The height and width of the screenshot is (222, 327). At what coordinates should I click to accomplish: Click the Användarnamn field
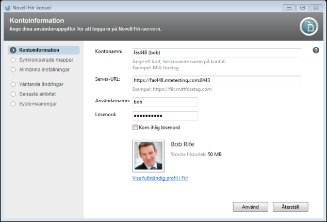[165, 102]
